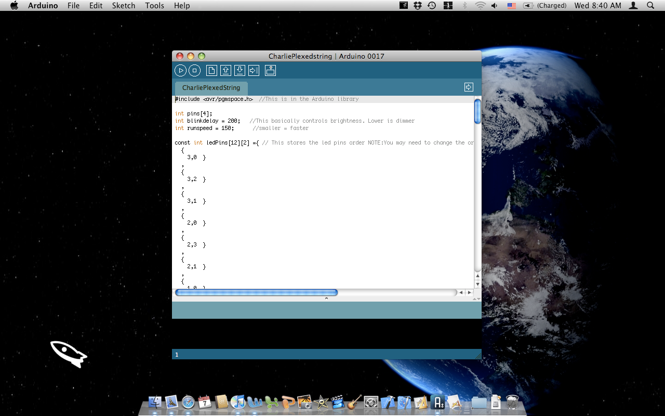Click the Wed 8:40 AM clock
Viewport: 665px width, 416px height.
coord(597,6)
